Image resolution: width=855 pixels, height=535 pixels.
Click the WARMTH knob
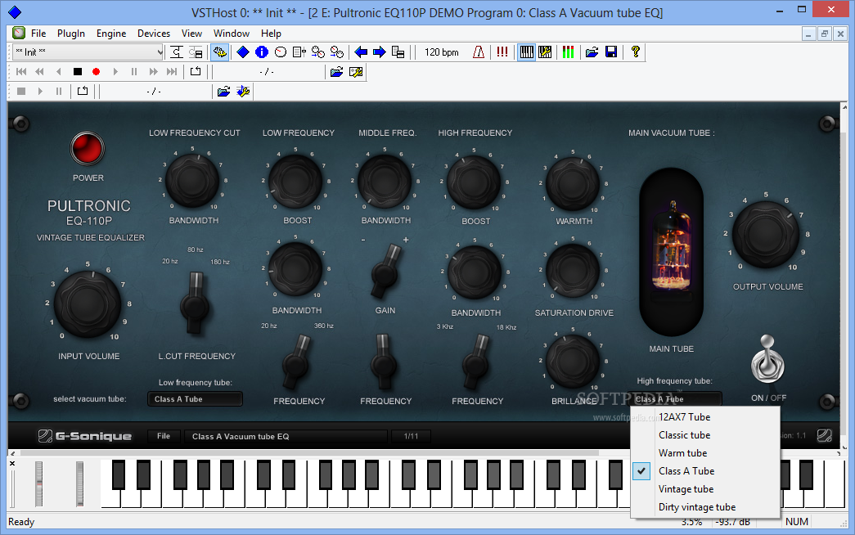click(x=573, y=184)
